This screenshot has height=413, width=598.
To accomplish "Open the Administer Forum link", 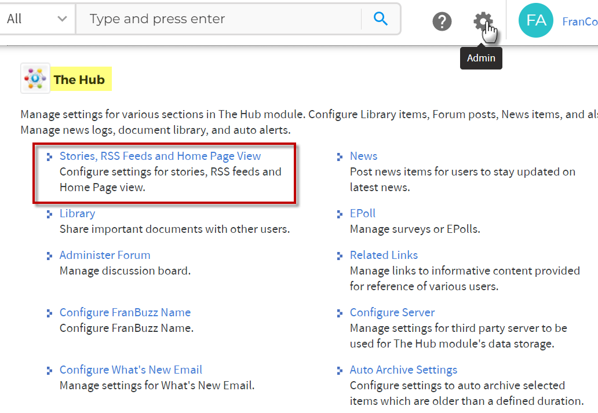I will (x=105, y=255).
